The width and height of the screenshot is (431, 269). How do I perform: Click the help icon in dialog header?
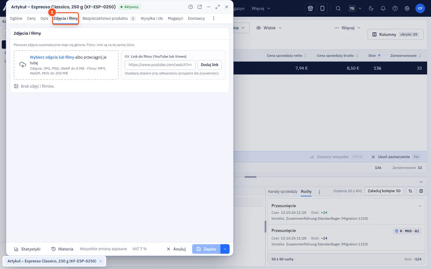click(191, 7)
